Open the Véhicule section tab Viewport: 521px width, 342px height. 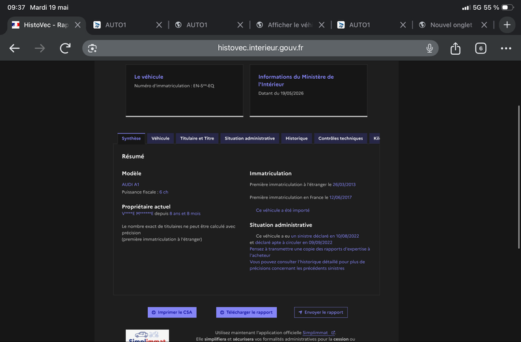click(160, 138)
